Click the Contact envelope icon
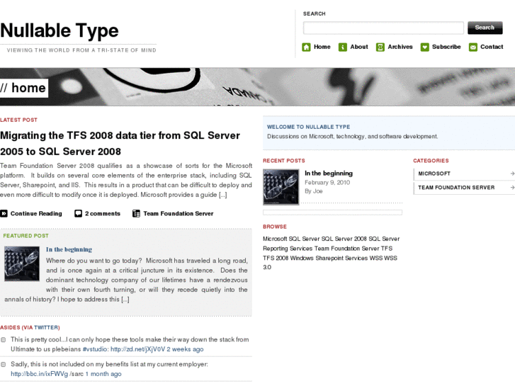 pyautogui.click(x=473, y=47)
